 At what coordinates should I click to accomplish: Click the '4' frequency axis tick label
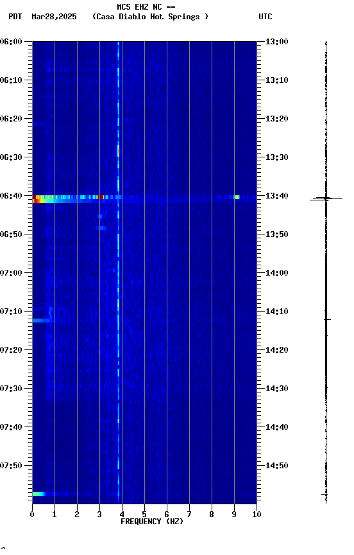[x=122, y=515]
